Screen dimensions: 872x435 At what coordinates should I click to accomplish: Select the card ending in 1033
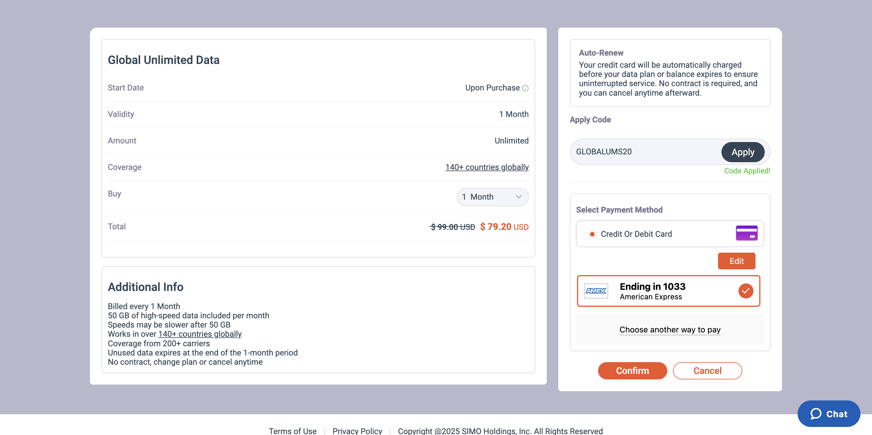coord(668,291)
